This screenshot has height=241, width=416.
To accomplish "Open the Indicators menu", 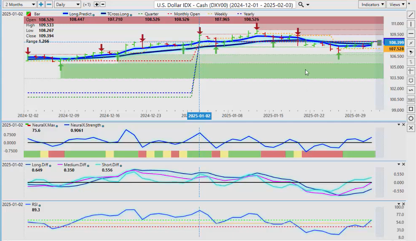I will [x=372, y=4].
